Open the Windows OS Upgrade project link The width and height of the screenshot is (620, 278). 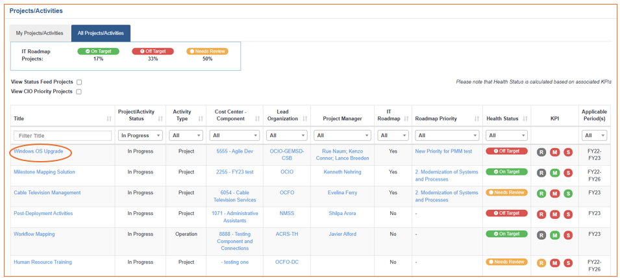pos(38,151)
